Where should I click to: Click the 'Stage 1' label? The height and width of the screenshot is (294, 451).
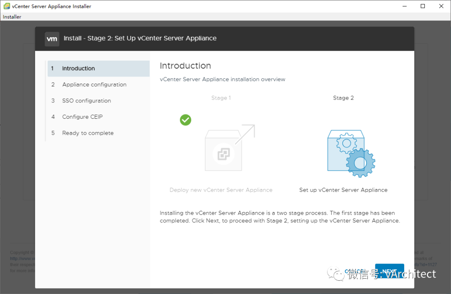tap(221, 98)
